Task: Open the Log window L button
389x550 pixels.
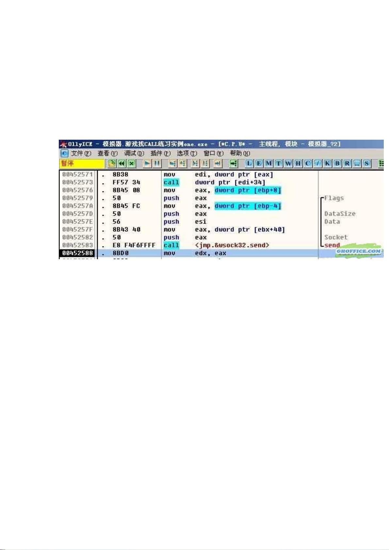Action: pyautogui.click(x=249, y=163)
